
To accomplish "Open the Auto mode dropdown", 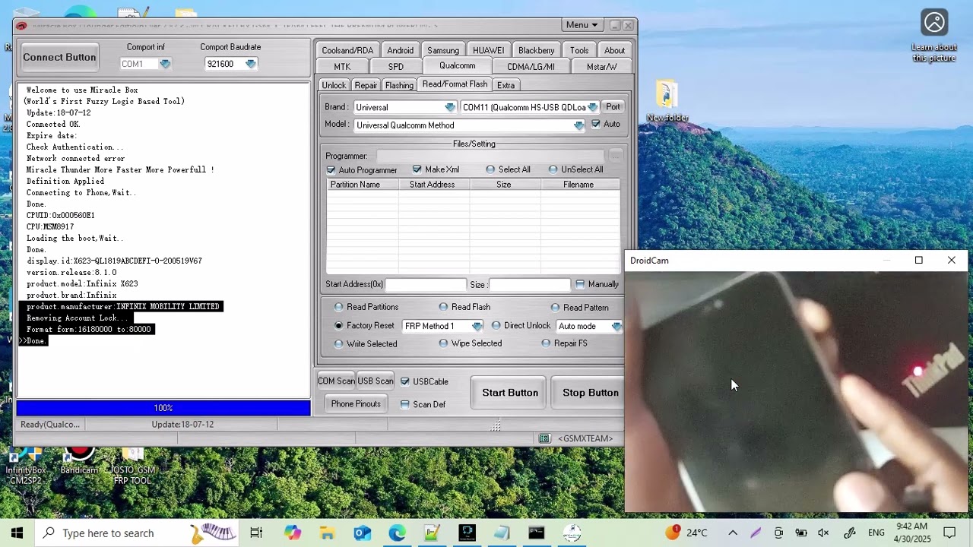I will click(x=616, y=326).
